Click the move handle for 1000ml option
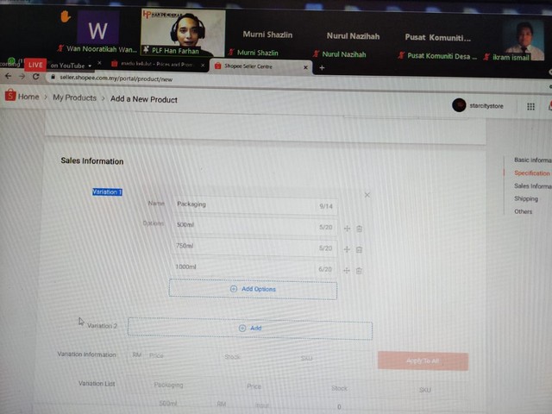This screenshot has height=414, width=552. click(347, 270)
